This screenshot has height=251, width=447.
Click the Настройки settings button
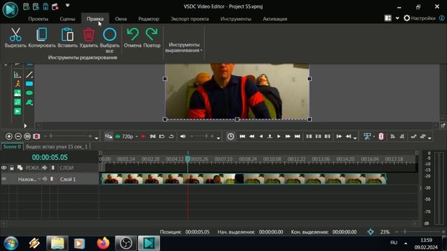[x=420, y=18]
